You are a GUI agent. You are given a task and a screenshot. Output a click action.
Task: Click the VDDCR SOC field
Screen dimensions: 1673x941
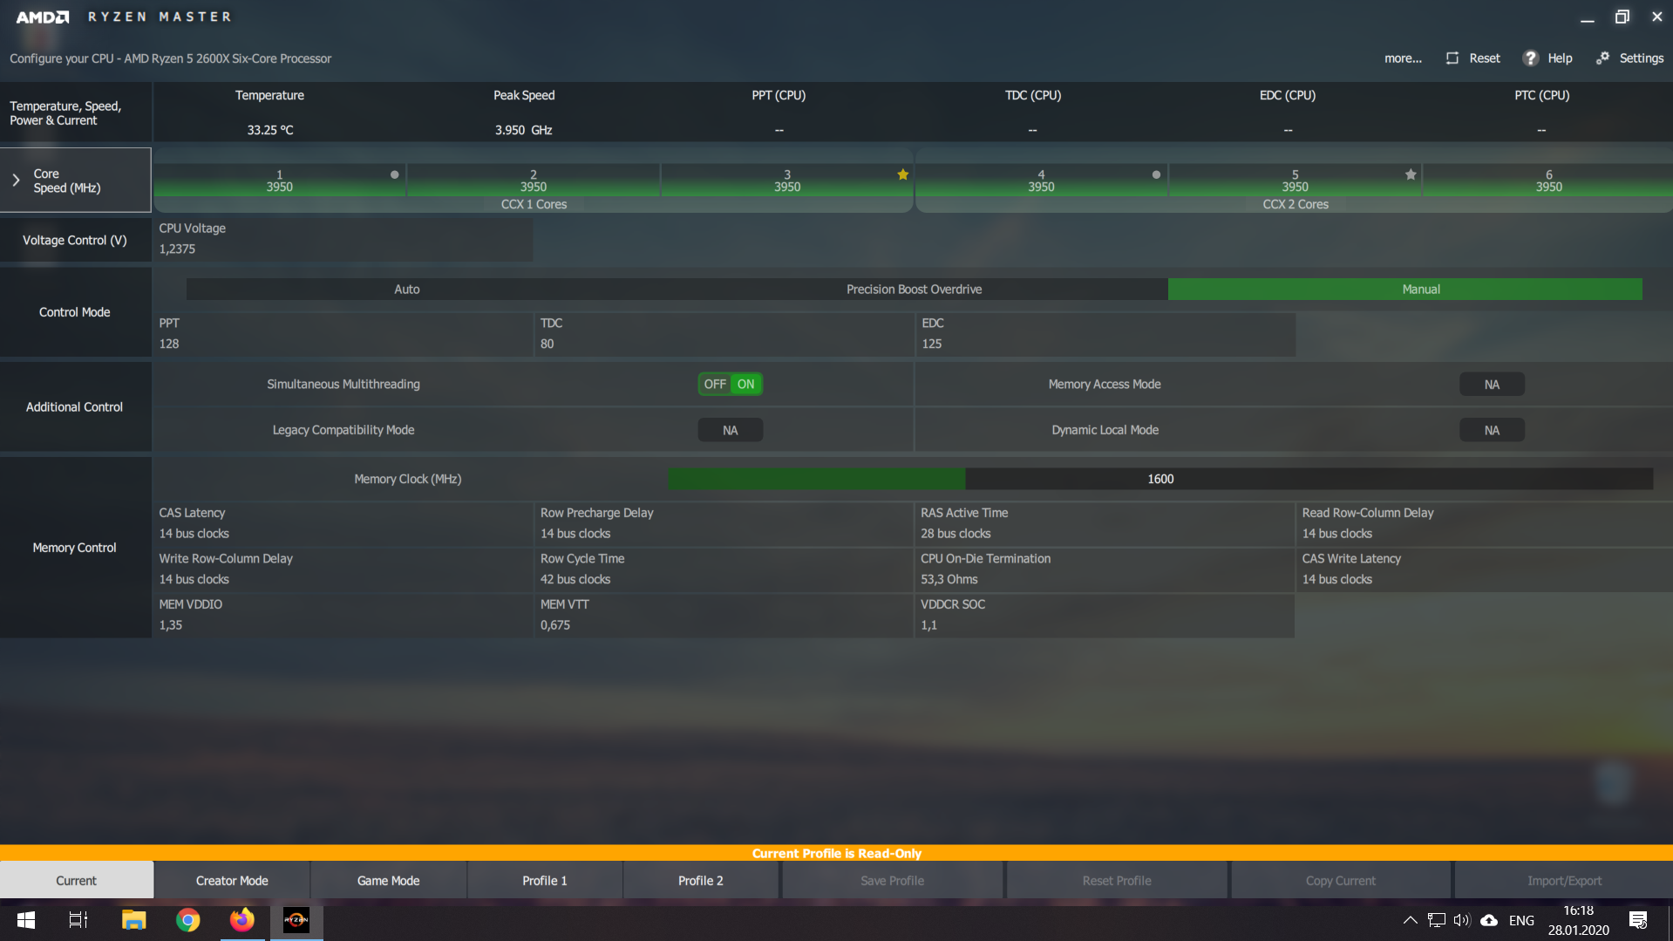(x=1105, y=615)
